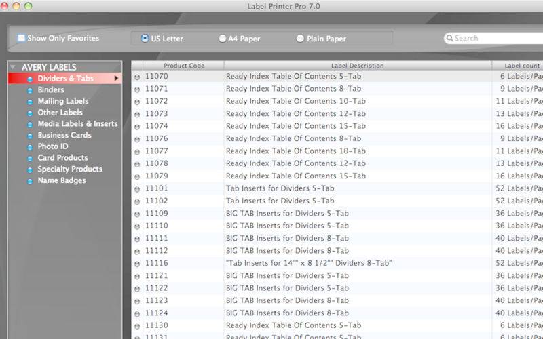This screenshot has width=543, height=339.
Task: Toggle favorite icon for product 11073
Action: (137, 115)
